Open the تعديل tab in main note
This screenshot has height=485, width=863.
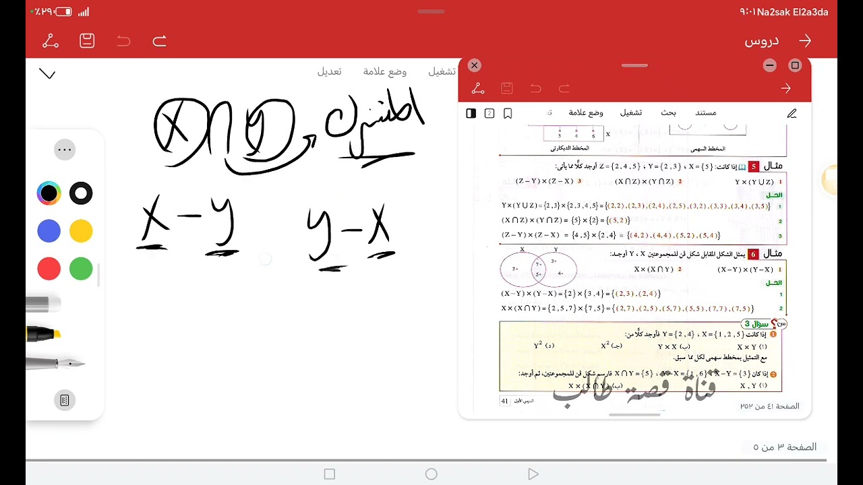point(330,71)
